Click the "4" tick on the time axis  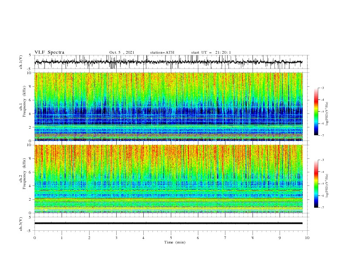pyautogui.click(x=143, y=238)
